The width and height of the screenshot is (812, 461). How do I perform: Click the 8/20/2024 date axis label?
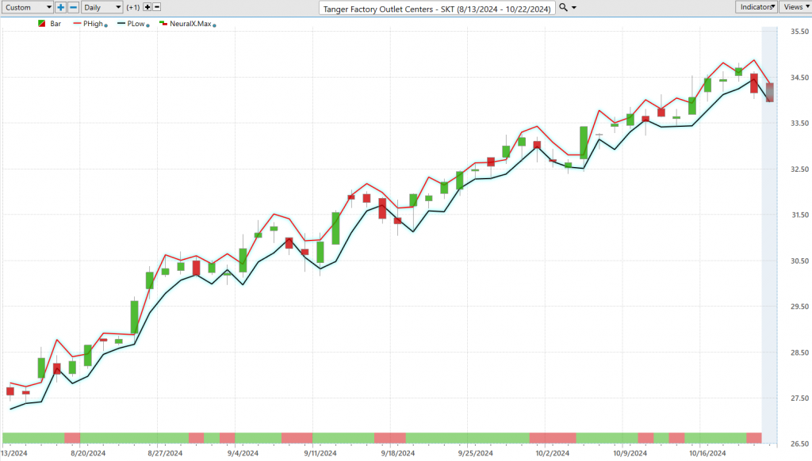[x=88, y=453]
